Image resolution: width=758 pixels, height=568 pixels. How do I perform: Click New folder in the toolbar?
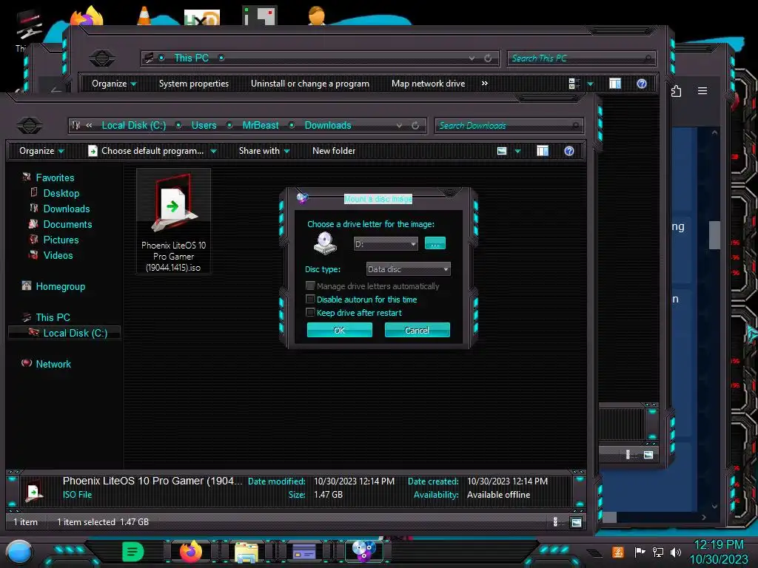click(x=334, y=151)
